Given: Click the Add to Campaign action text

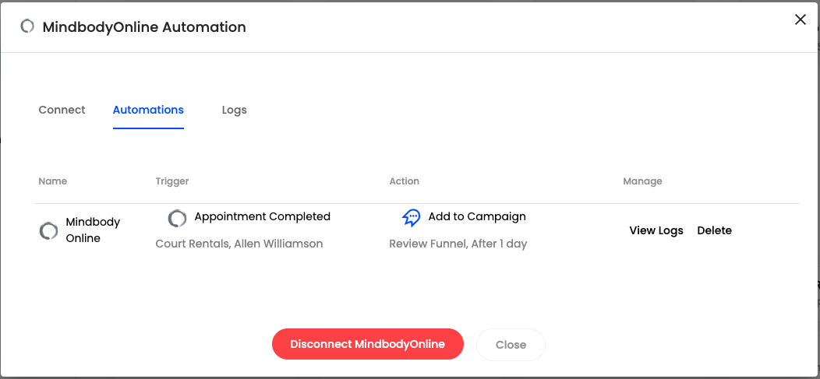Looking at the screenshot, I should pos(477,216).
